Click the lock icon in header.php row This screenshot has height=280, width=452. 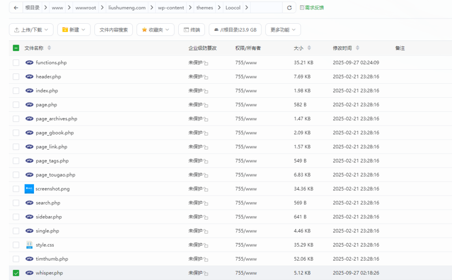click(206, 77)
